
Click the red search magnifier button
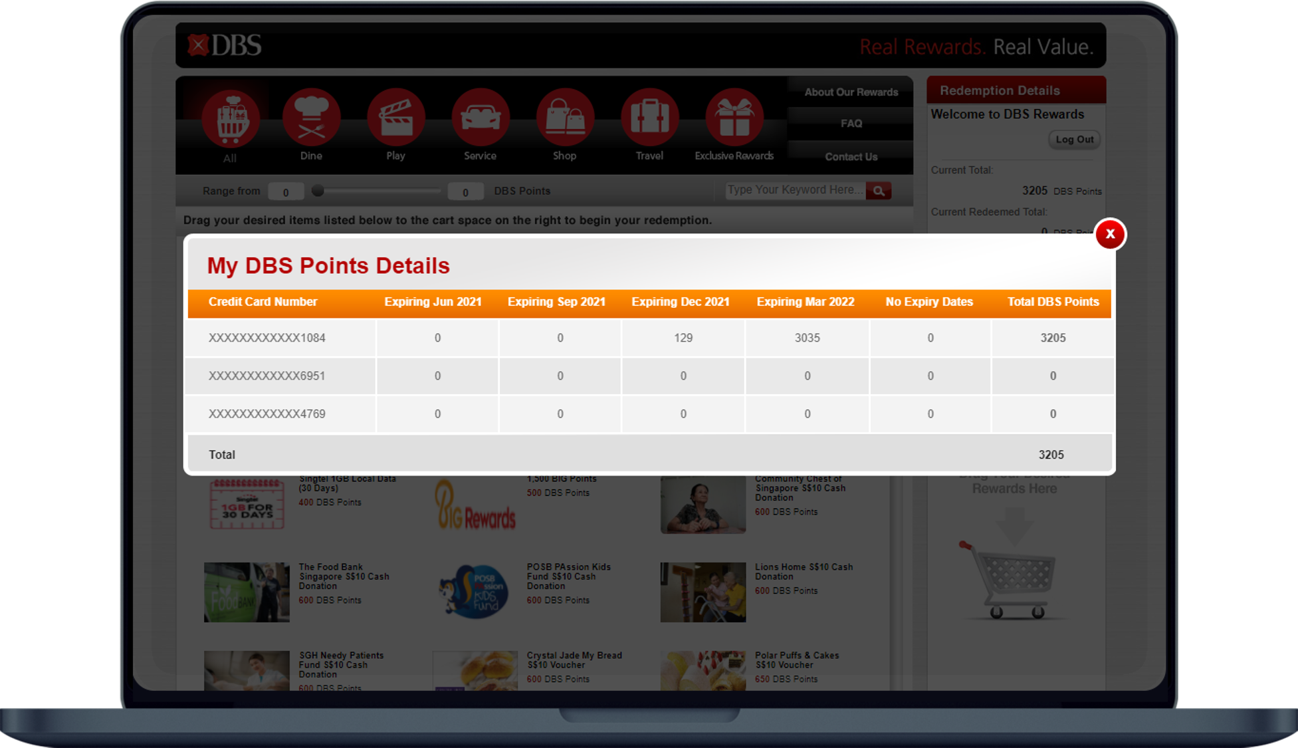tap(879, 191)
